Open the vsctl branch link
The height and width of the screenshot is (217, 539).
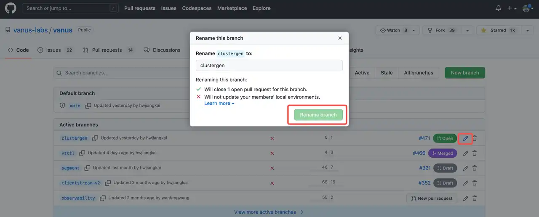click(68, 153)
